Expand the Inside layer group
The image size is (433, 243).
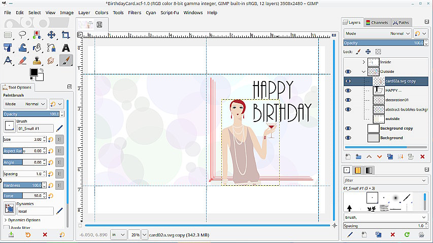pos(363,62)
